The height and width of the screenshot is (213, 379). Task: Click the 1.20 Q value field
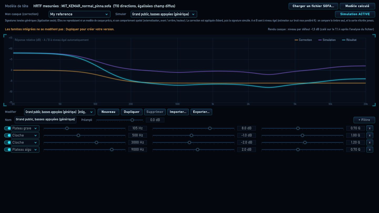click(355, 143)
